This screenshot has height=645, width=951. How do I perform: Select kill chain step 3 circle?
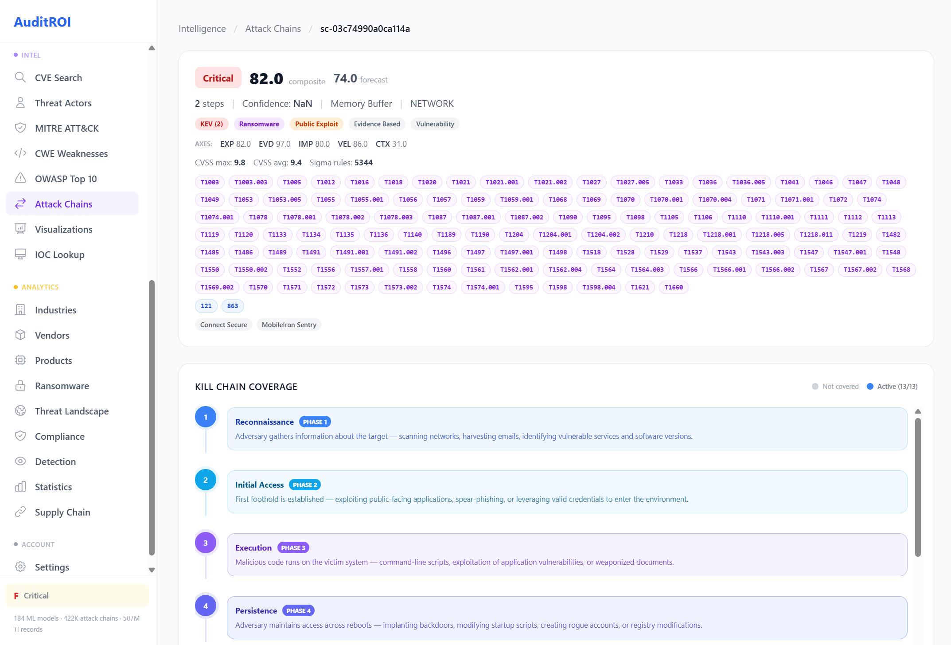(x=206, y=543)
